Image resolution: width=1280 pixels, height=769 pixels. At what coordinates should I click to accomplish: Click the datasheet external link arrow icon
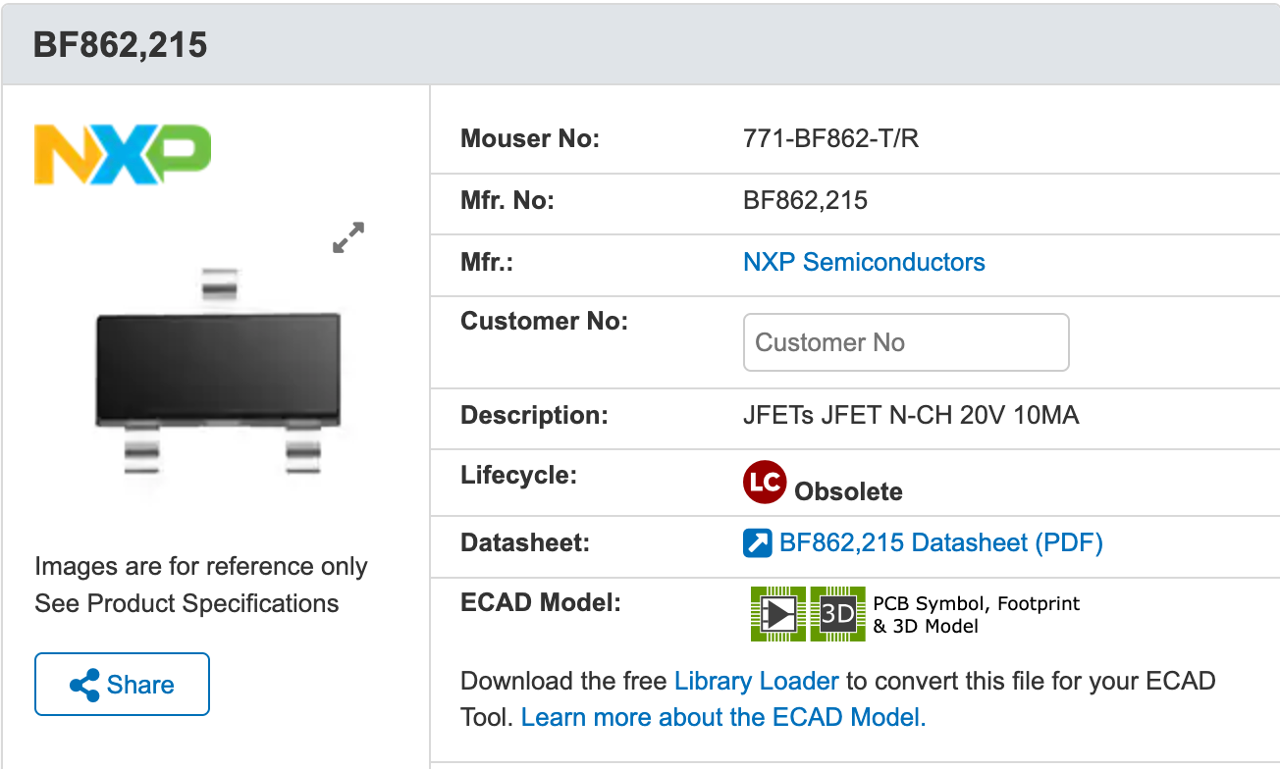(x=758, y=542)
